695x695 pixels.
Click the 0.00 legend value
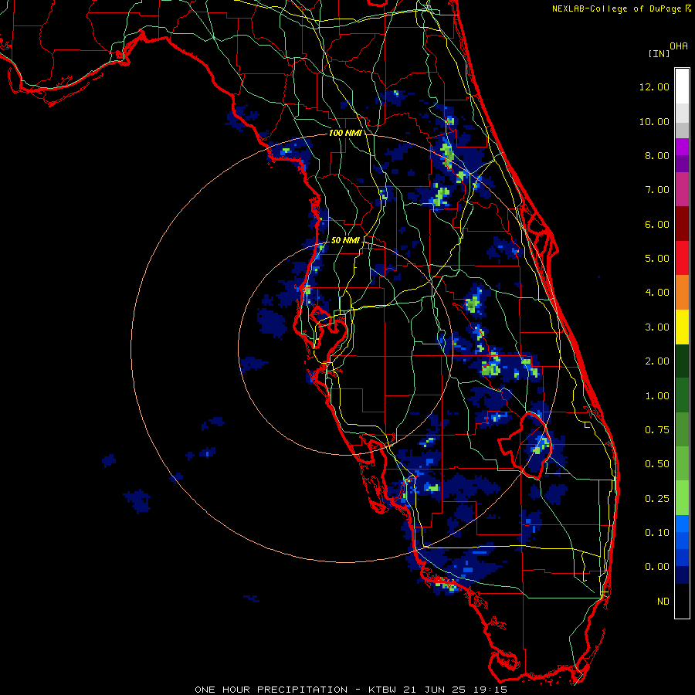pyautogui.click(x=657, y=567)
